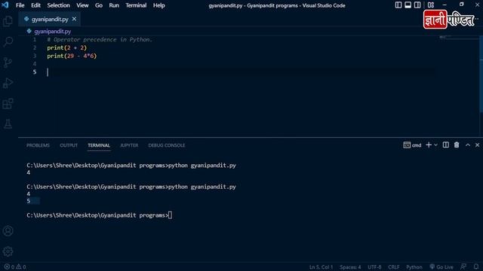Image resolution: width=483 pixels, height=271 pixels.
Task: Change encoding via UTF-8 status
Action: click(x=374, y=267)
